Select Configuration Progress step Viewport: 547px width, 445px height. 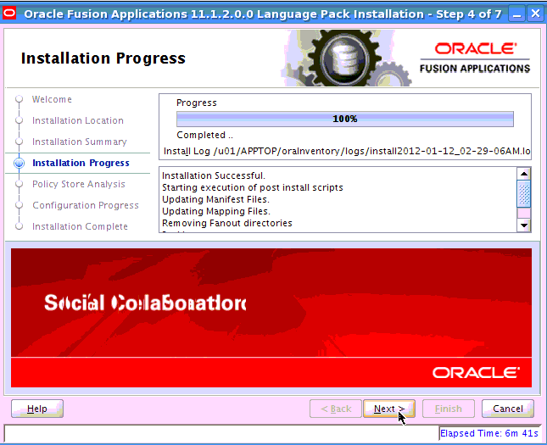[86, 205]
